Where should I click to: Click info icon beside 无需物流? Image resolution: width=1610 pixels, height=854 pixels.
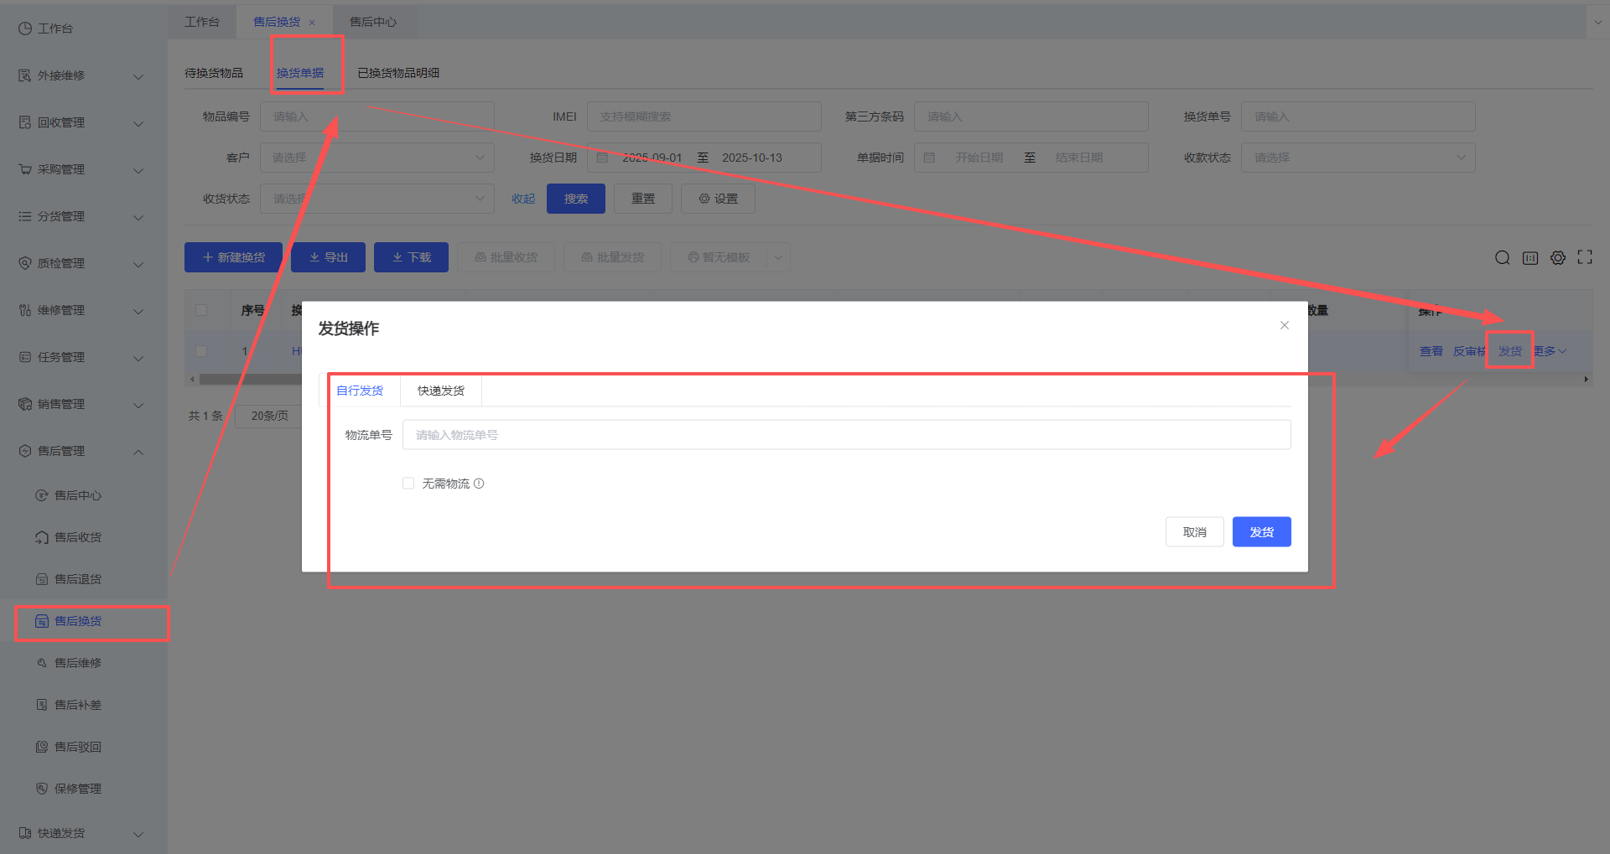pos(479,484)
